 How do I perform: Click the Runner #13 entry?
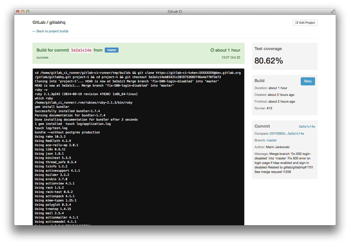click(x=263, y=108)
